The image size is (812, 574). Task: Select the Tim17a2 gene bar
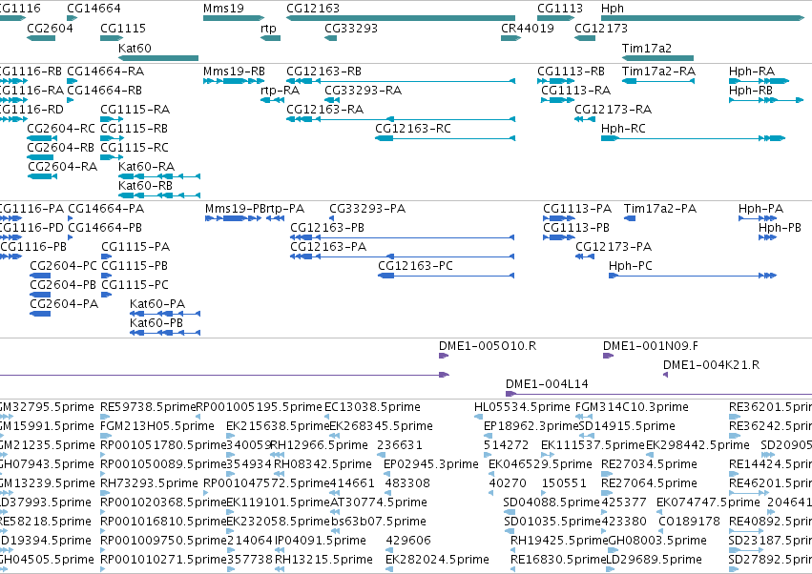(x=657, y=58)
